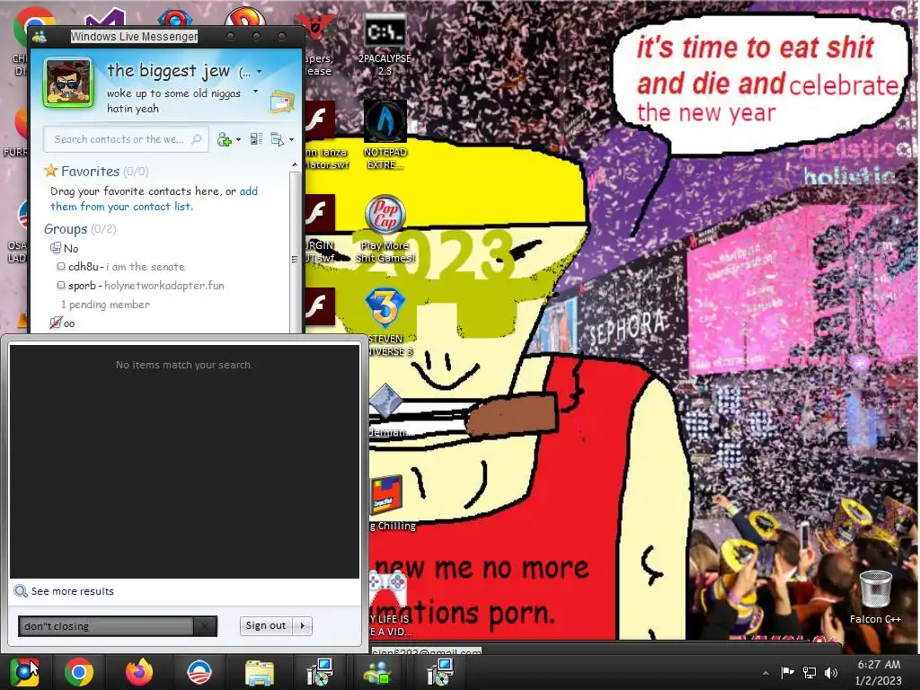Click the Messenger icon in the title bar

coord(40,36)
